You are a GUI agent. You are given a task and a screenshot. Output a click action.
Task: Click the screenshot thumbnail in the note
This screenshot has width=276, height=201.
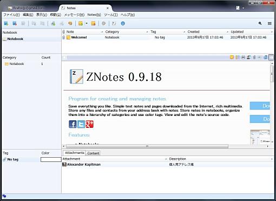260,137
